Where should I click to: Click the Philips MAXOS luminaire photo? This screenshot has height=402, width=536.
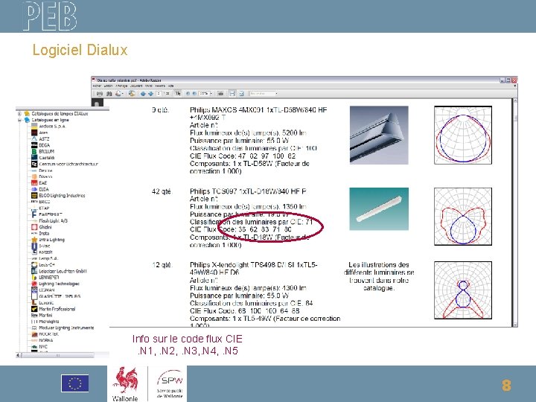[x=379, y=135]
